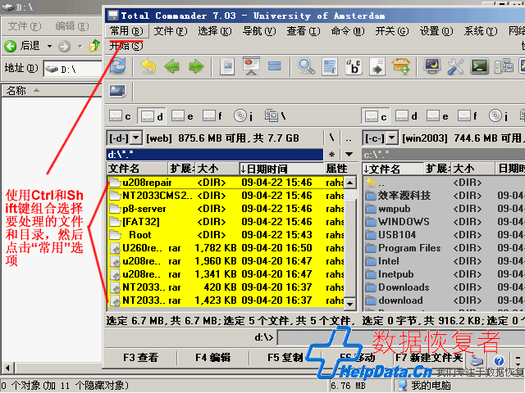Open the multi-rename abc tool icon
This screenshot has height=393, width=525.
point(354,66)
